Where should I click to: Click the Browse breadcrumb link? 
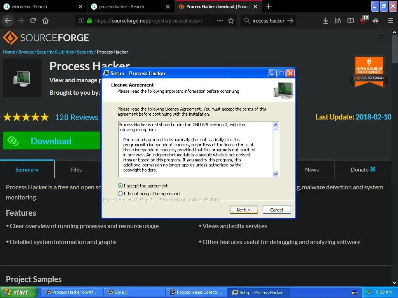tap(26, 52)
